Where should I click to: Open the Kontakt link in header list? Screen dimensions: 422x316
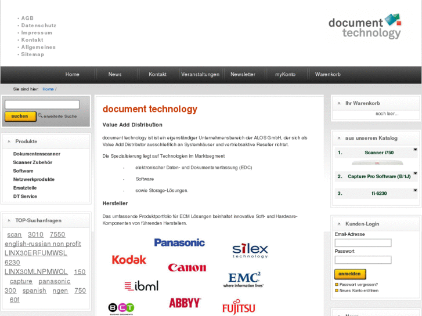(33, 40)
